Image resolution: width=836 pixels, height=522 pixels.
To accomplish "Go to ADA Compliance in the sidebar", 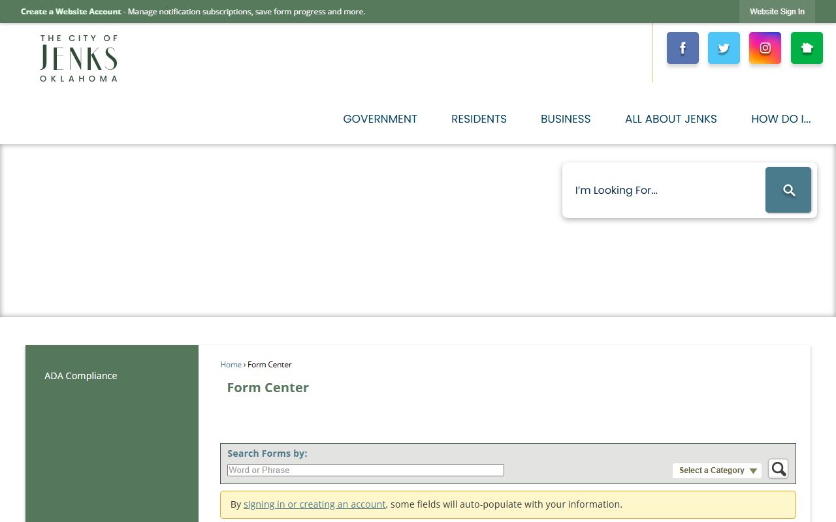I will [81, 376].
